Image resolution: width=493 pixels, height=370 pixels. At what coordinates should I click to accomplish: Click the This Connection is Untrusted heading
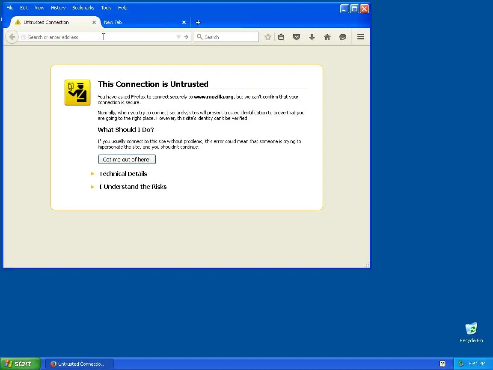[x=153, y=84]
